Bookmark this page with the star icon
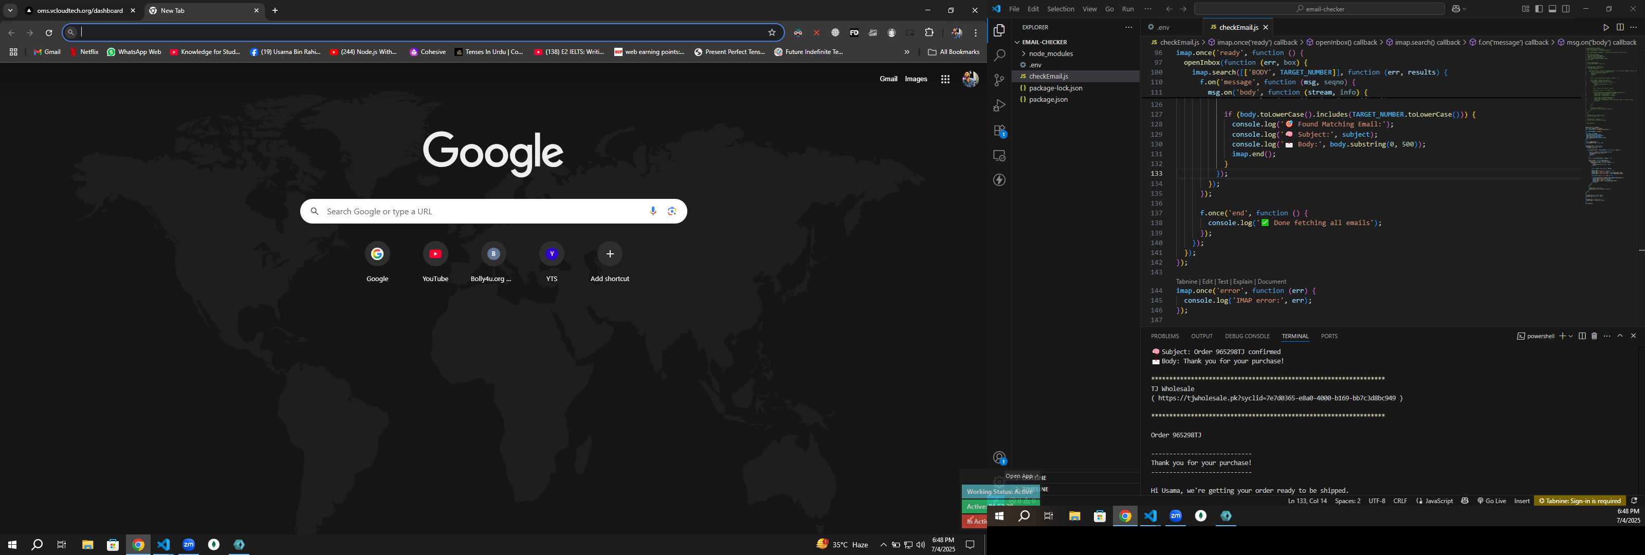Viewport: 1645px width, 555px height. click(772, 32)
